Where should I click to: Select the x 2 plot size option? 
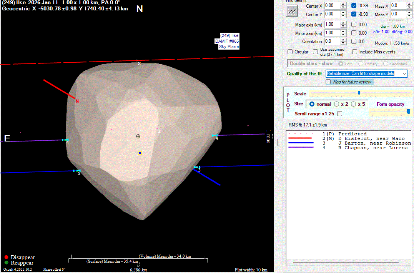(337, 104)
